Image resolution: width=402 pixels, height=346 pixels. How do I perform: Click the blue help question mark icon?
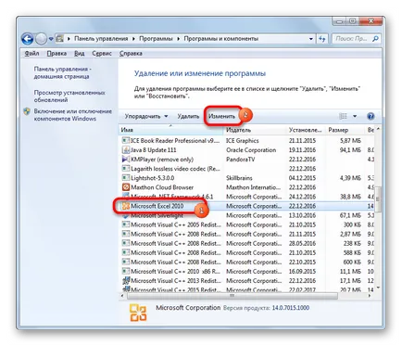pos(371,116)
